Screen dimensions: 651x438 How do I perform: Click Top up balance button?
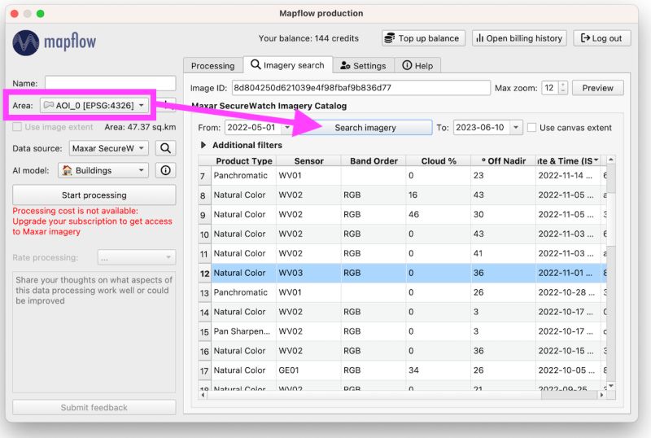(423, 38)
